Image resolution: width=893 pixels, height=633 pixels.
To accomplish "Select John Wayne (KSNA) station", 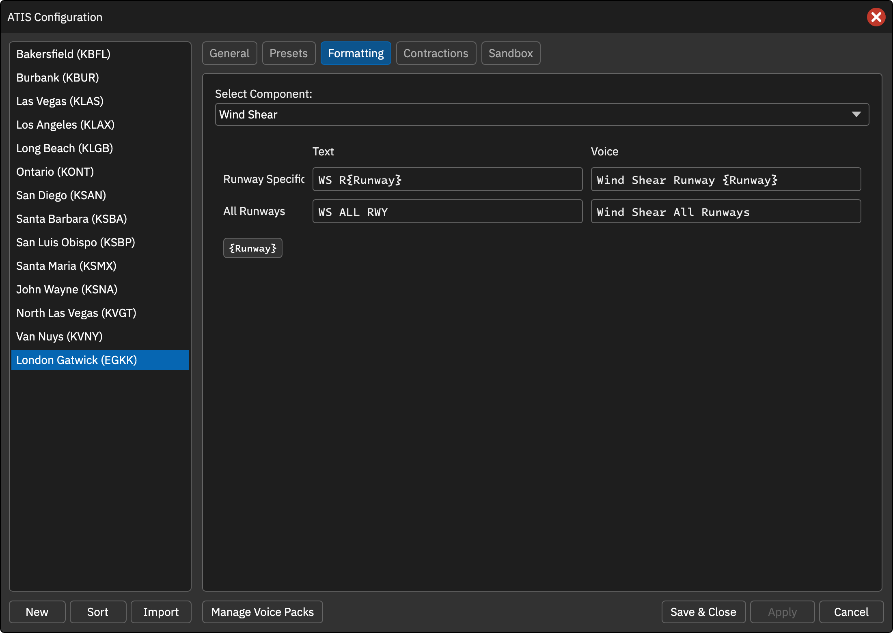I will click(100, 289).
